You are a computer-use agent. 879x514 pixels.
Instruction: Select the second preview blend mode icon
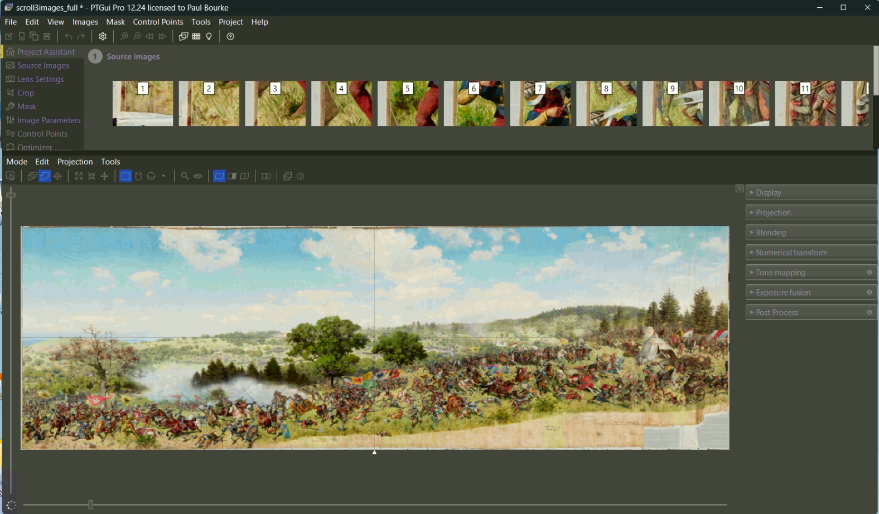pos(232,176)
